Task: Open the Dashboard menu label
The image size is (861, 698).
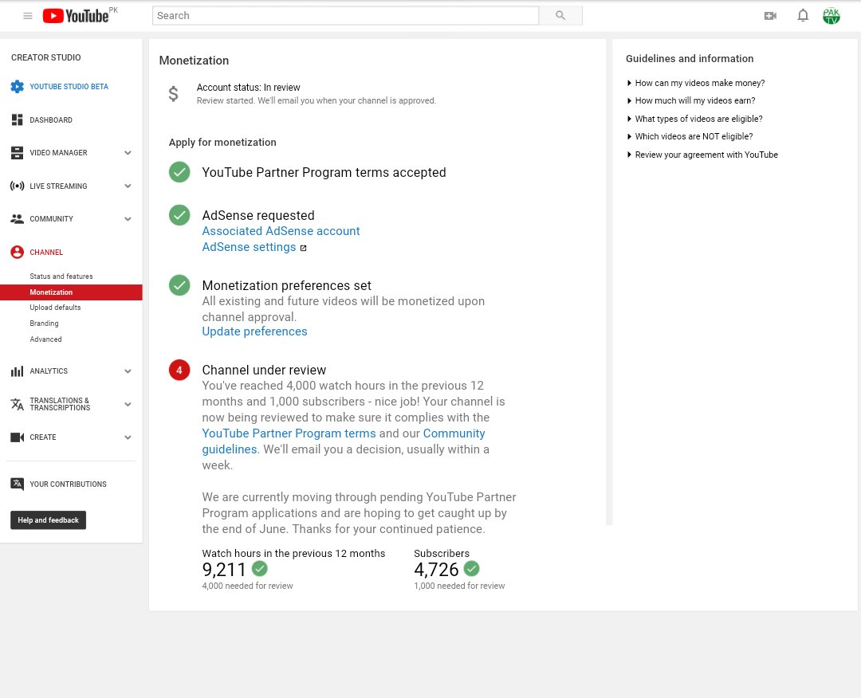Action: point(51,120)
